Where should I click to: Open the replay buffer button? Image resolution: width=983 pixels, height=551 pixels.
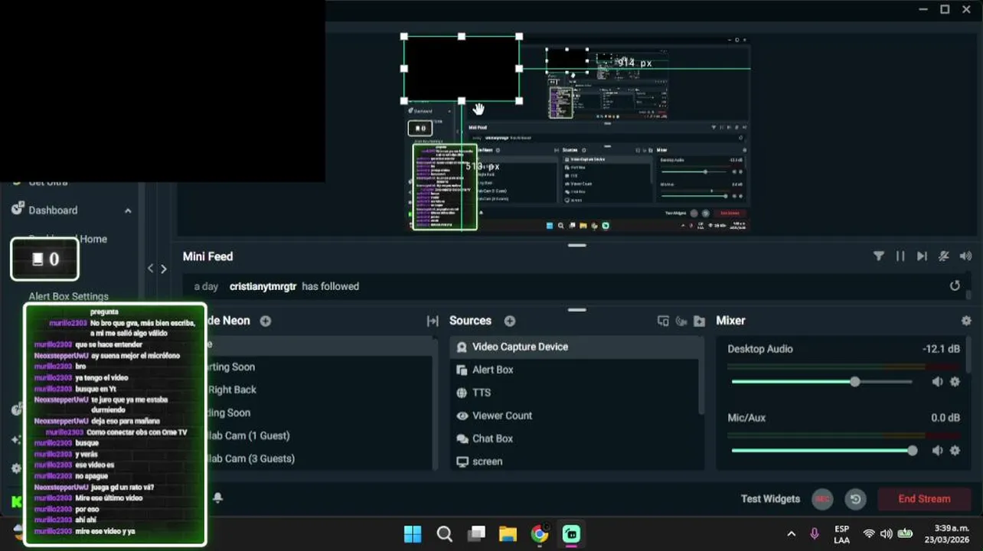(x=855, y=499)
